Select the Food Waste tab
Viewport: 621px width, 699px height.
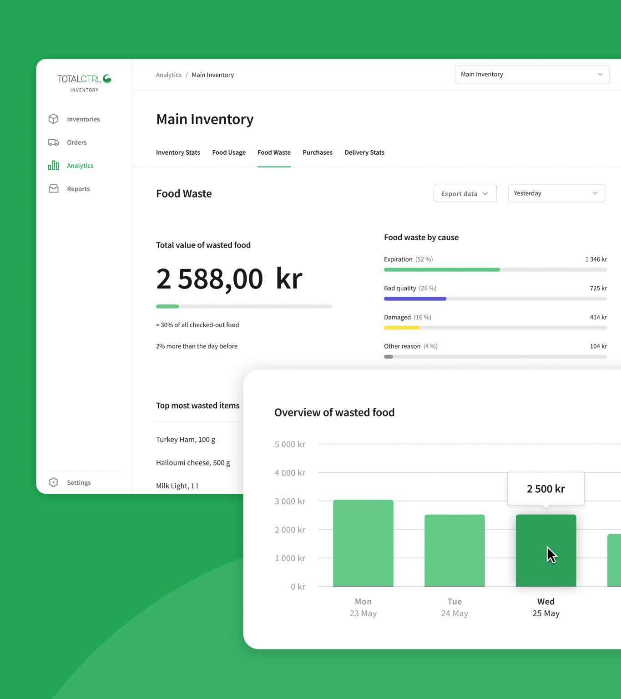tap(274, 152)
